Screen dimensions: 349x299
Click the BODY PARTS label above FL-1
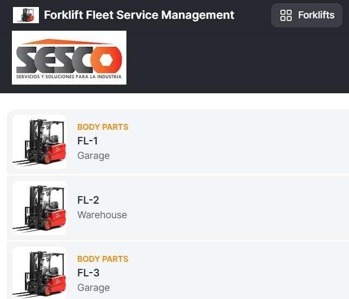point(103,127)
